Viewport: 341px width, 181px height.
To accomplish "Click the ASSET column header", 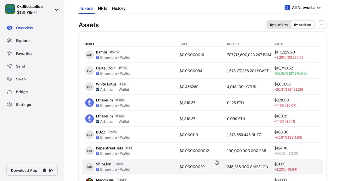I will pos(90,44).
